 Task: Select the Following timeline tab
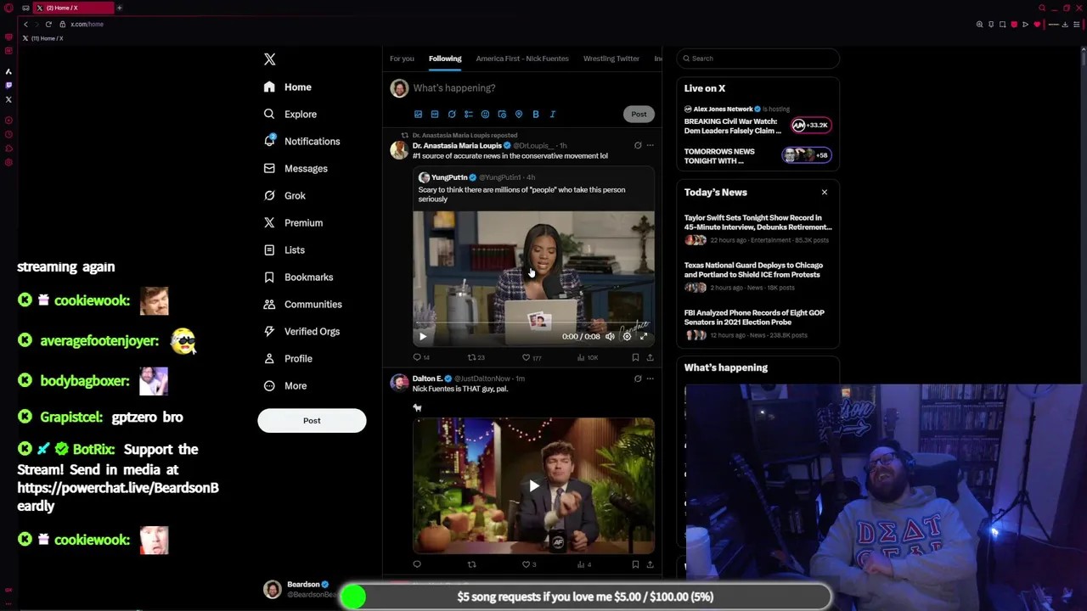pyautogui.click(x=445, y=59)
